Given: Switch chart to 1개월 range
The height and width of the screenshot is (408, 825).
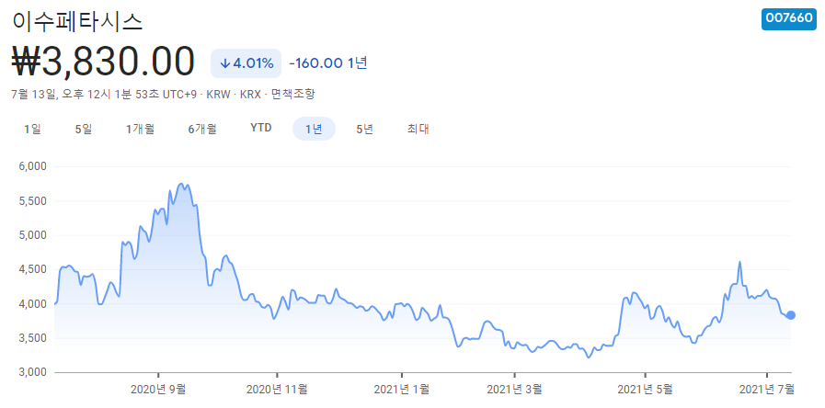Looking at the screenshot, I should pyautogui.click(x=140, y=129).
